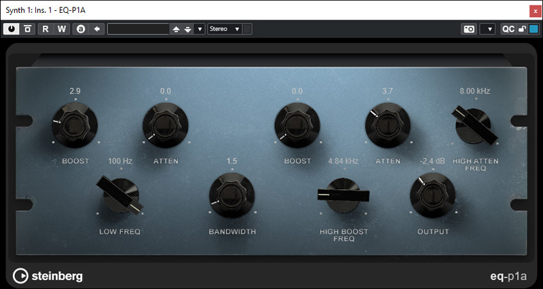Click the side-chain button next to Stereo
This screenshot has width=543, height=289.
247,29
